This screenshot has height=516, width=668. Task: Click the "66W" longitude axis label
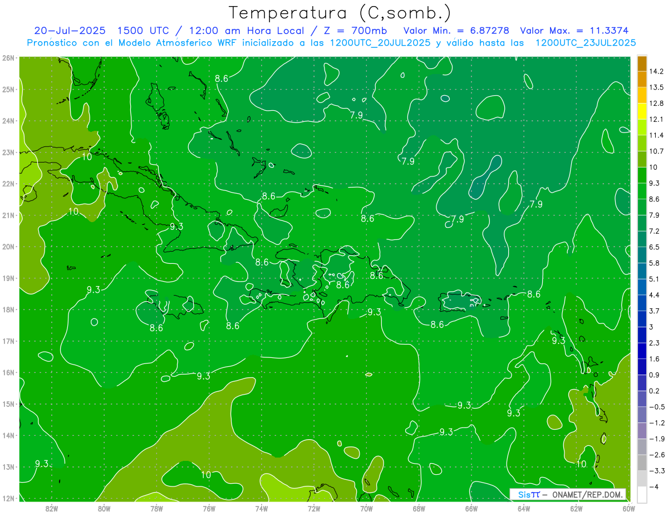click(471, 508)
